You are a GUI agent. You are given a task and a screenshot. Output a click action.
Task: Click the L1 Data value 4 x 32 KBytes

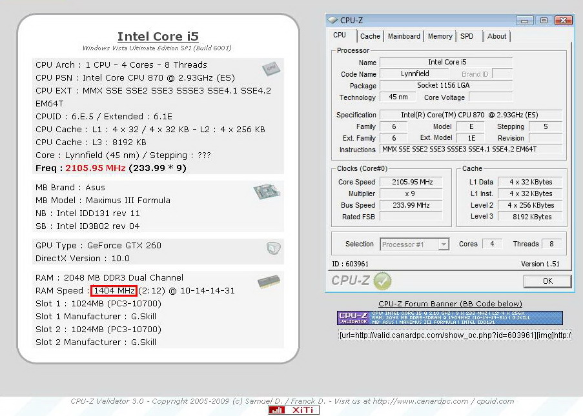[531, 182]
